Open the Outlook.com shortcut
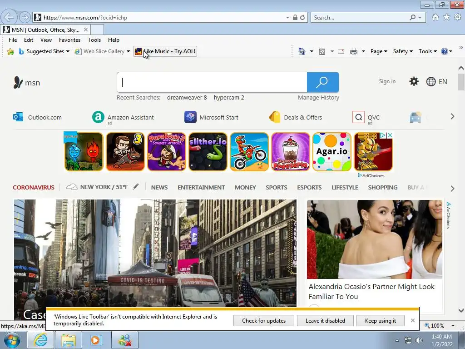The image size is (465, 349). (37, 117)
